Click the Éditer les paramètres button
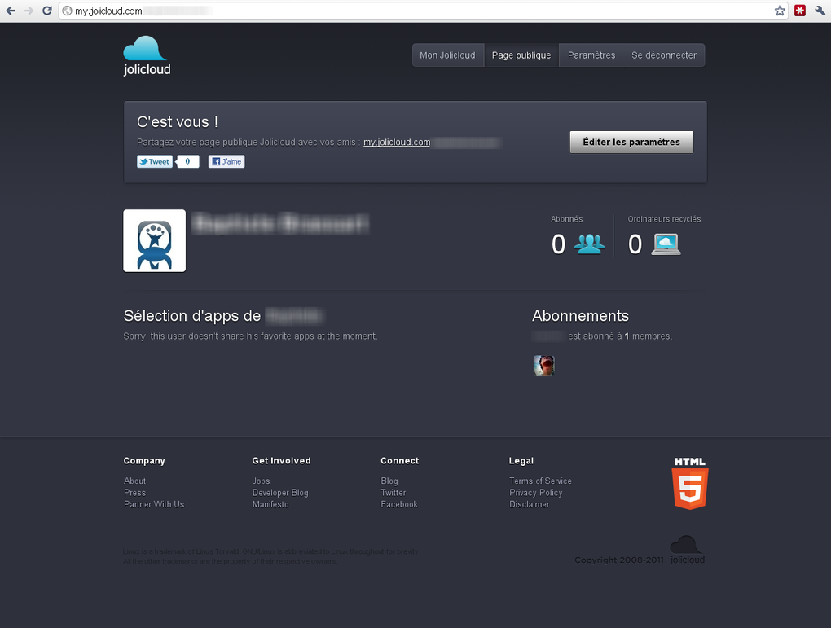The width and height of the screenshot is (831, 628). tap(631, 142)
